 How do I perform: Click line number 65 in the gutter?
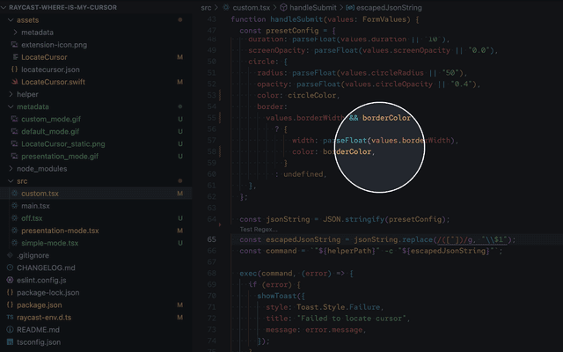click(x=212, y=239)
